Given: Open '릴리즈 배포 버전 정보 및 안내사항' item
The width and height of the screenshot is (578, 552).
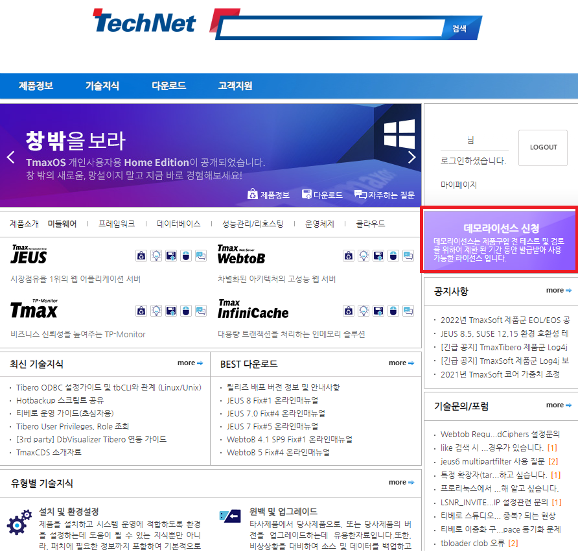Looking at the screenshot, I should (283, 387).
